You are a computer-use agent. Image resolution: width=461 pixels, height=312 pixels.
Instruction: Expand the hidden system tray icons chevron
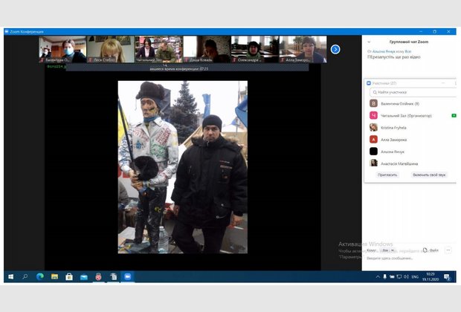coord(378,276)
